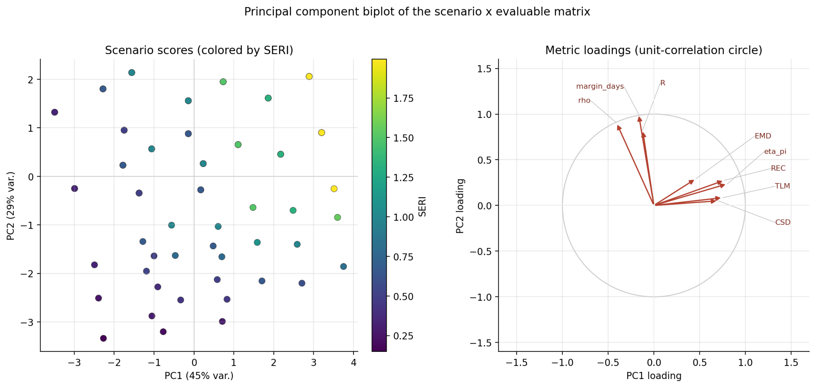816x387 pixels.
Task: Click the topmost yellow scatter point
Action: 309,77
